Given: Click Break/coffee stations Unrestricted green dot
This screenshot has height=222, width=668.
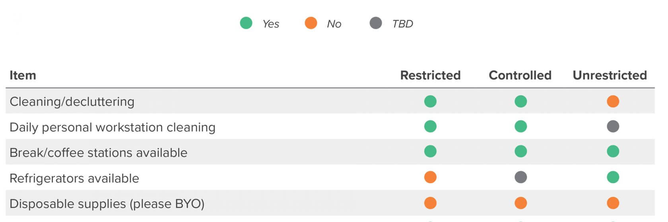Looking at the screenshot, I should tap(613, 151).
